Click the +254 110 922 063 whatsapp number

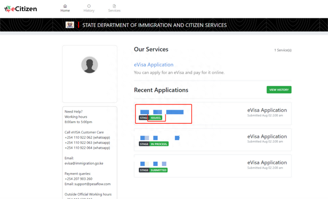[x=87, y=143]
